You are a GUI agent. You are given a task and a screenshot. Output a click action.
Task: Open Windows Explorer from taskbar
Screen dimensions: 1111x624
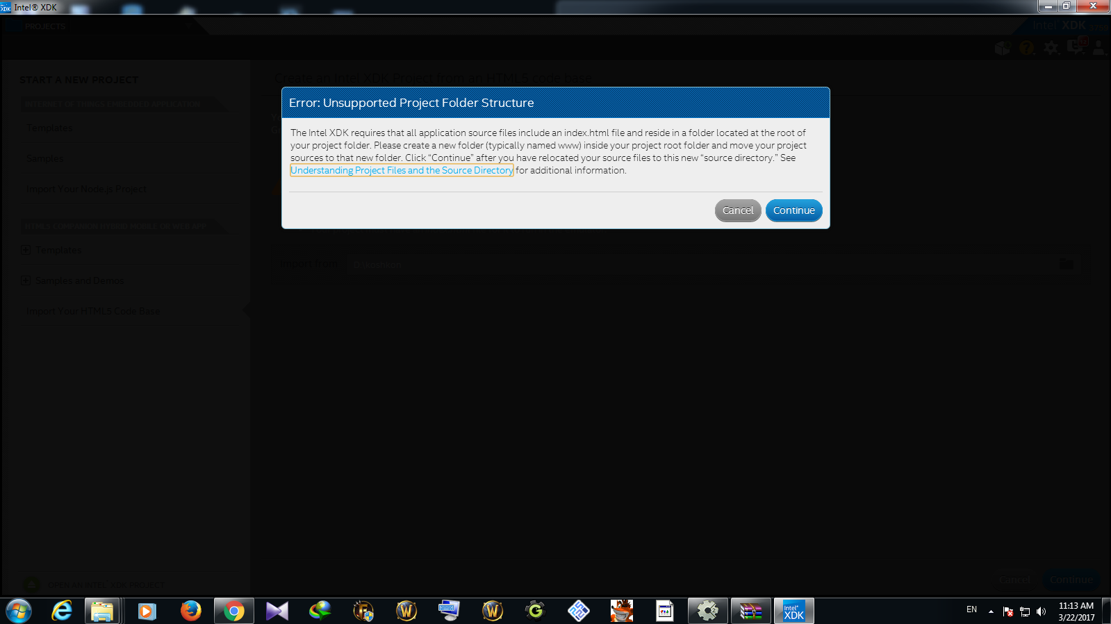[102, 611]
